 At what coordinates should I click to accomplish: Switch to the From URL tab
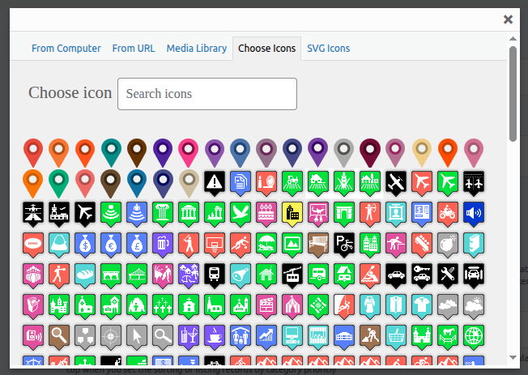[134, 49]
